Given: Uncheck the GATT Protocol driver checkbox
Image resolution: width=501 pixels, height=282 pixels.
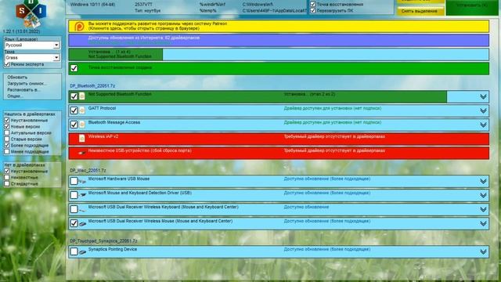Looking at the screenshot, I should click(x=74, y=110).
